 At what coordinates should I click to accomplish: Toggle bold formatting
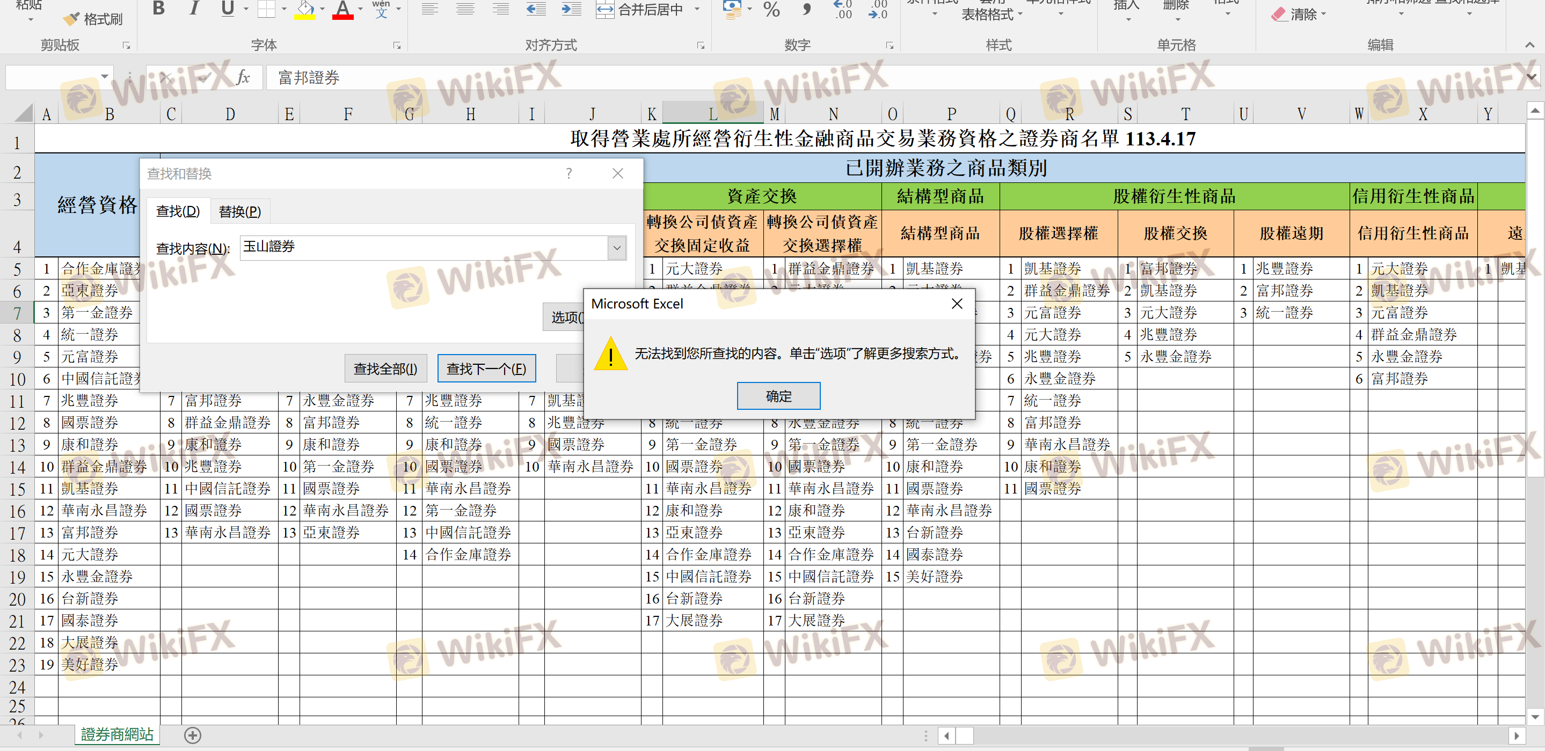pos(158,9)
